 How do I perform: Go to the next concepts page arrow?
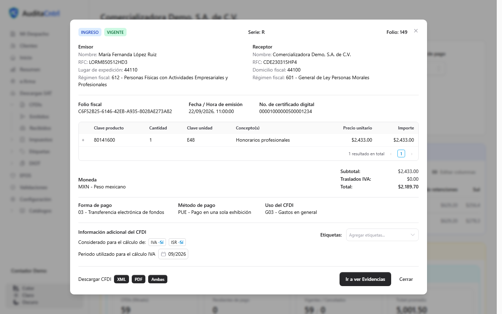[x=411, y=154]
